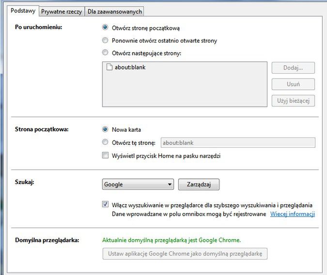327x275 pixels.
Task: Untick Włącz wyszukiwanie w przeglądarce checkbox
Action: pyautogui.click(x=105, y=204)
